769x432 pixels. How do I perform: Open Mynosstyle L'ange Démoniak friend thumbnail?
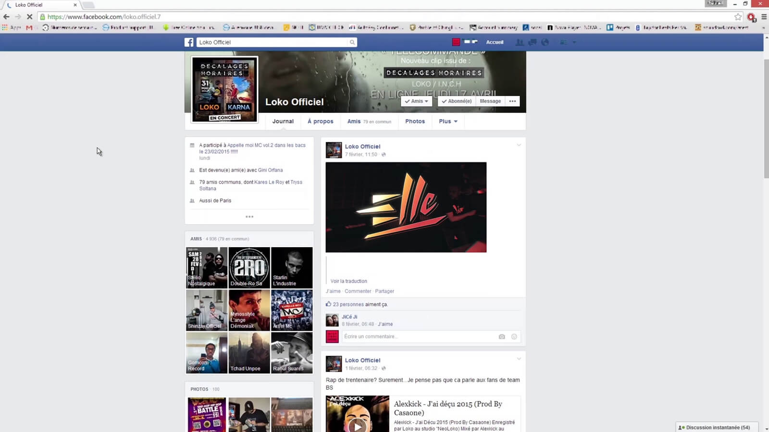coord(249,310)
